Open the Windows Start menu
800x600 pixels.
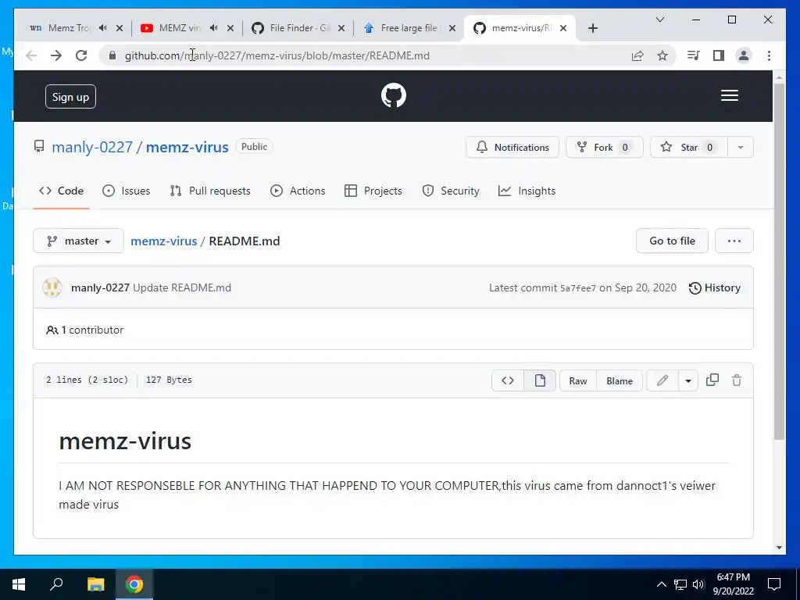coord(19,584)
